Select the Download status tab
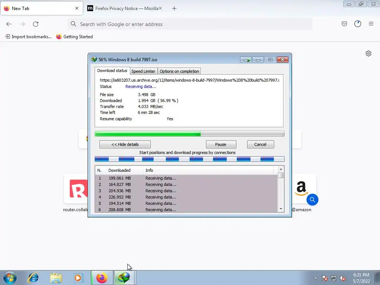 click(112, 71)
